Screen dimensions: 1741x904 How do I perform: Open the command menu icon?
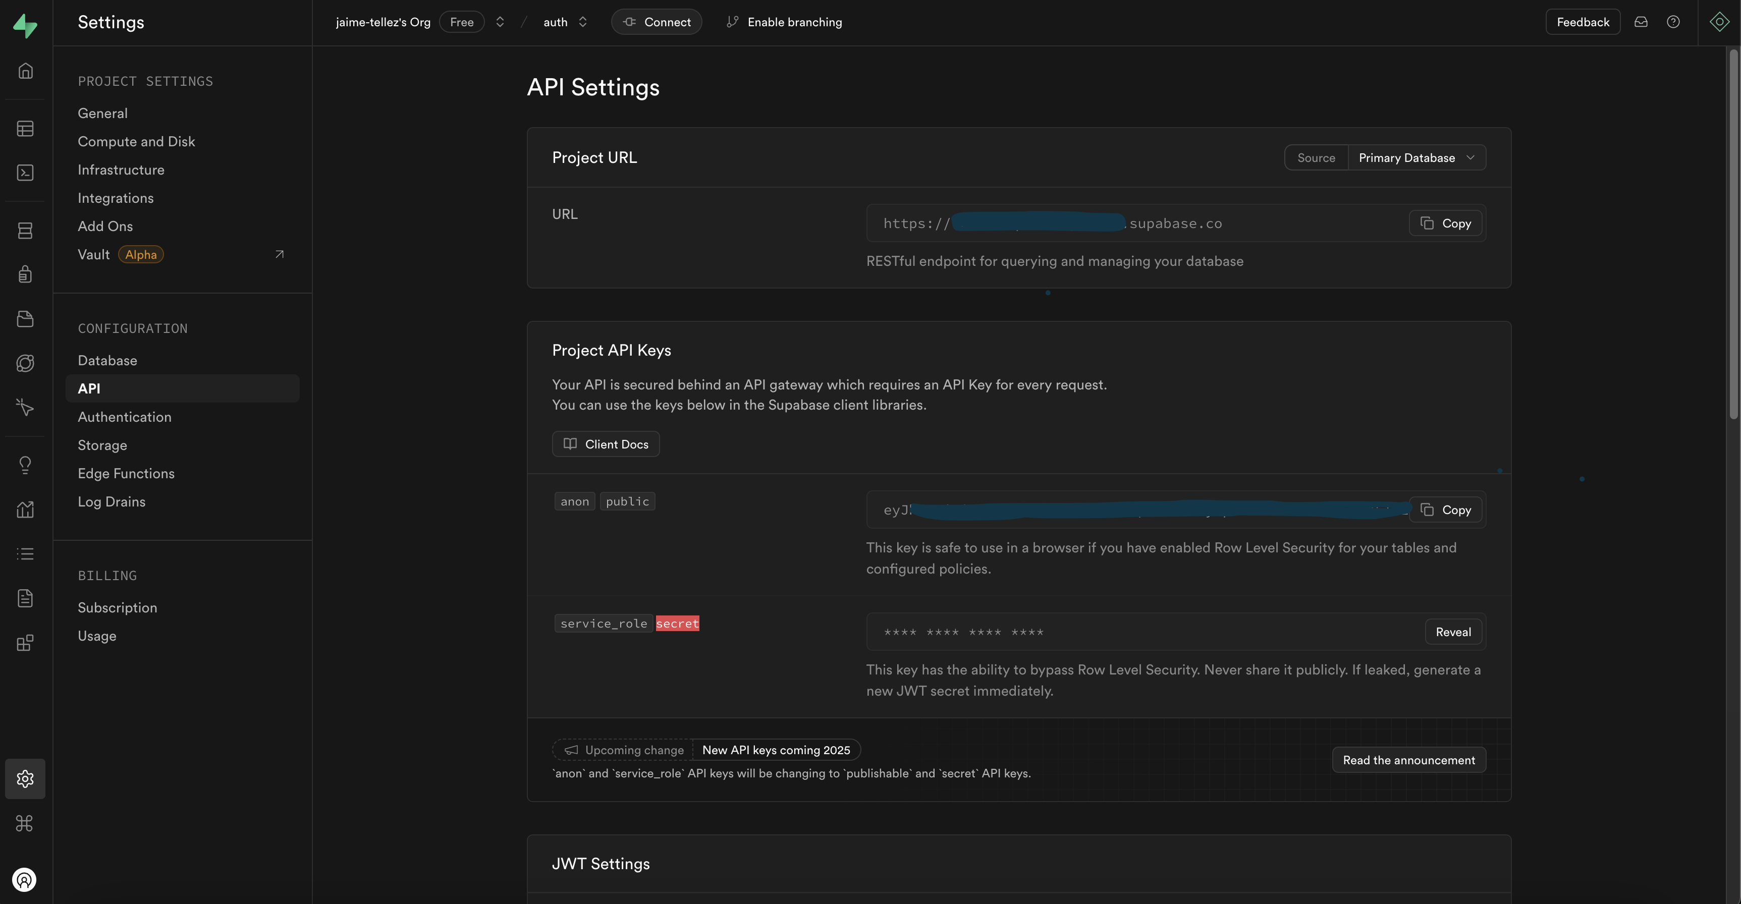[x=25, y=823]
